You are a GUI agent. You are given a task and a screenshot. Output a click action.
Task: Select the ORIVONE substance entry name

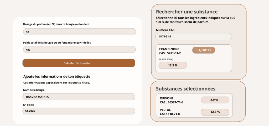(167, 98)
